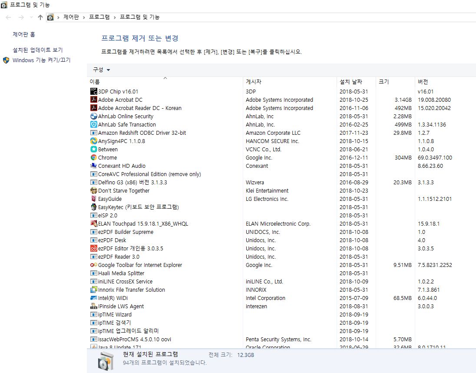Click the AhnLab Online Security icon

coord(93,117)
